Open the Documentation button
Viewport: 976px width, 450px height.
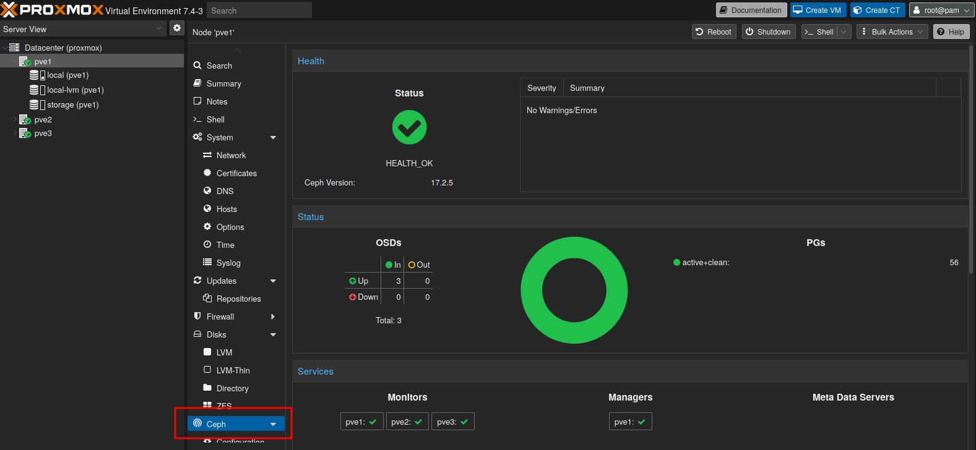(751, 10)
